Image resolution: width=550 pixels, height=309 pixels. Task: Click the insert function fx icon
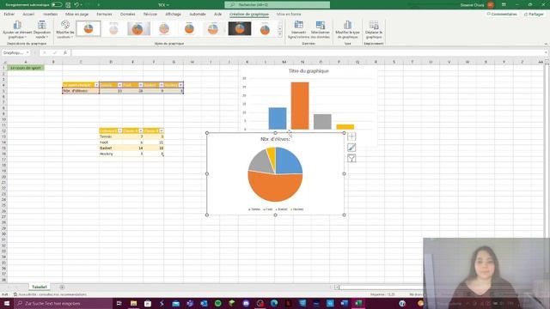coord(65,52)
